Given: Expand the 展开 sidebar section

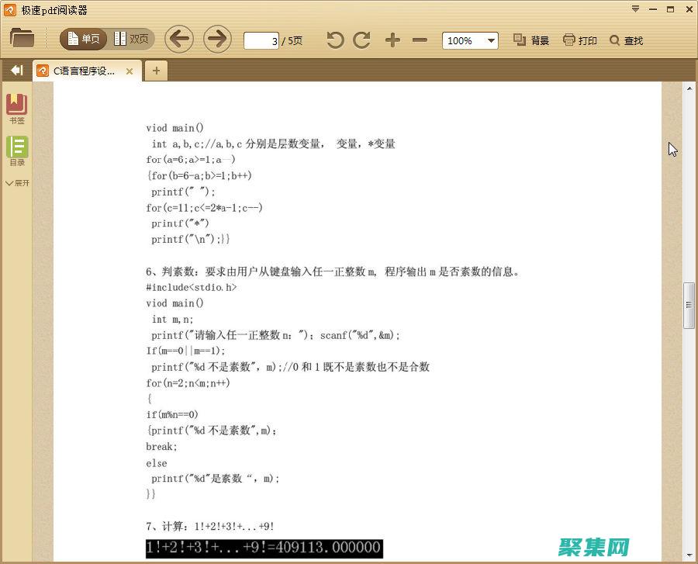Looking at the screenshot, I should pyautogui.click(x=17, y=183).
